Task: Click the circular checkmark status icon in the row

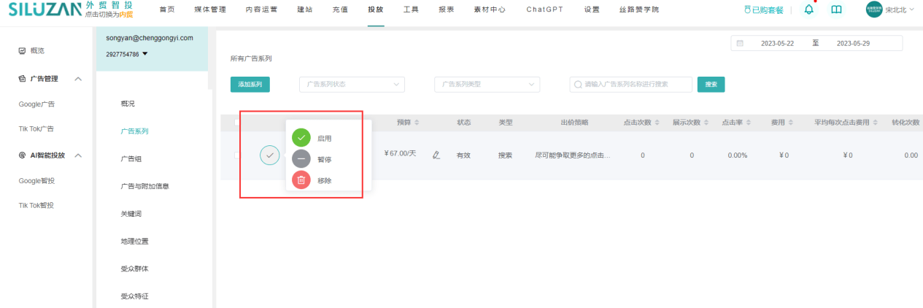Action: coord(270,155)
